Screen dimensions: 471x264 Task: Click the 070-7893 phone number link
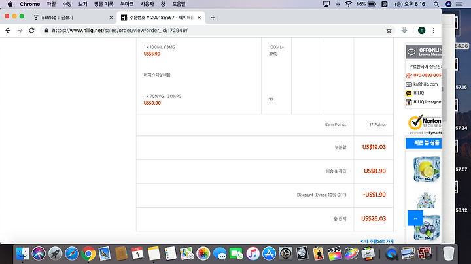[427, 75]
